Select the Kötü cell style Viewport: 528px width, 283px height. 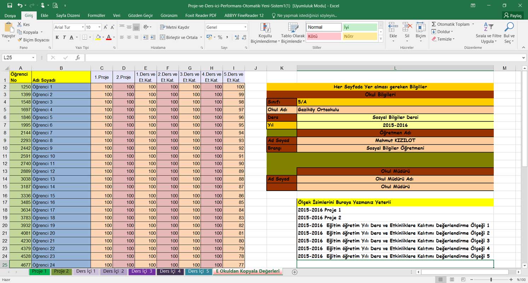tap(324, 36)
